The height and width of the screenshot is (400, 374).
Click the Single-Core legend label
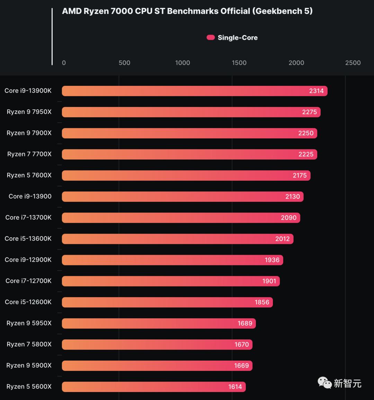238,38
